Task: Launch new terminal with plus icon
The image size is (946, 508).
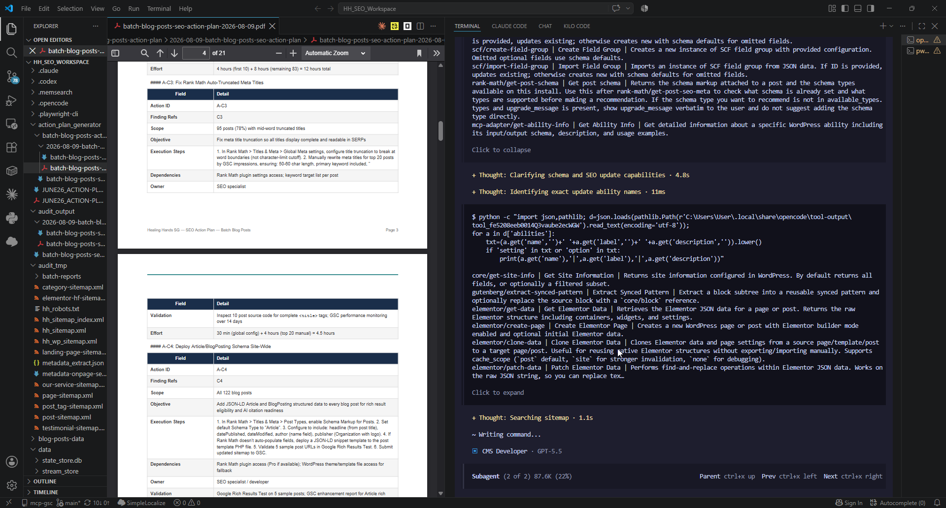Action: pyautogui.click(x=883, y=26)
